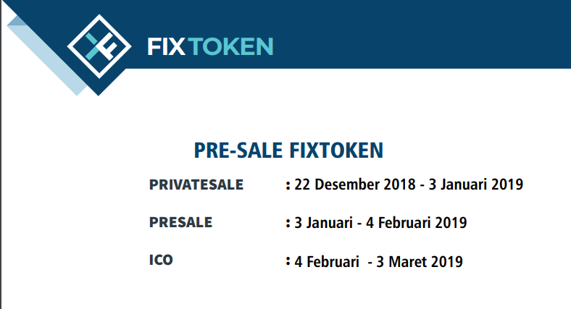
Task: Select the teal X mark inside the logo
Action: (93, 46)
